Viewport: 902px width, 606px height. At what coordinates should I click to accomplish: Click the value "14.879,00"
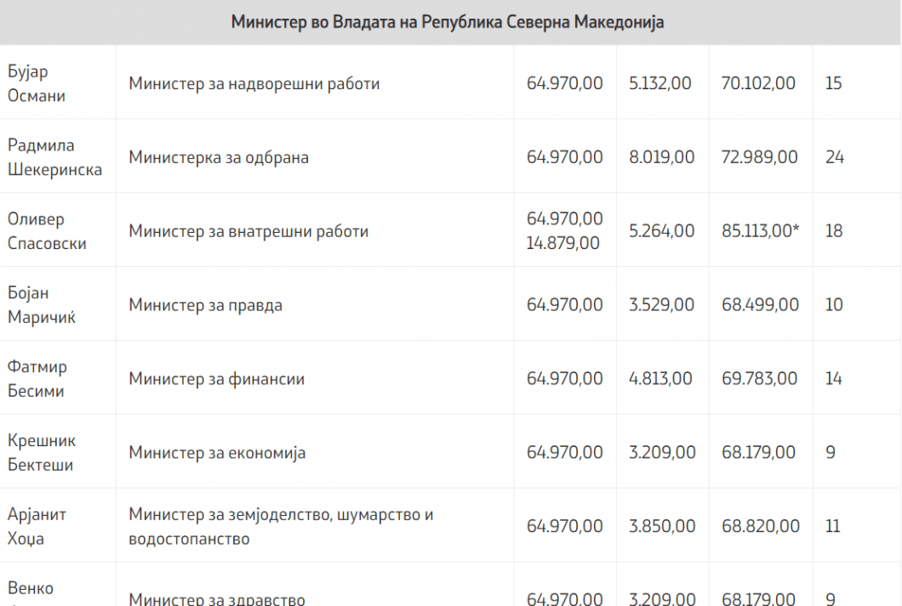pyautogui.click(x=562, y=243)
